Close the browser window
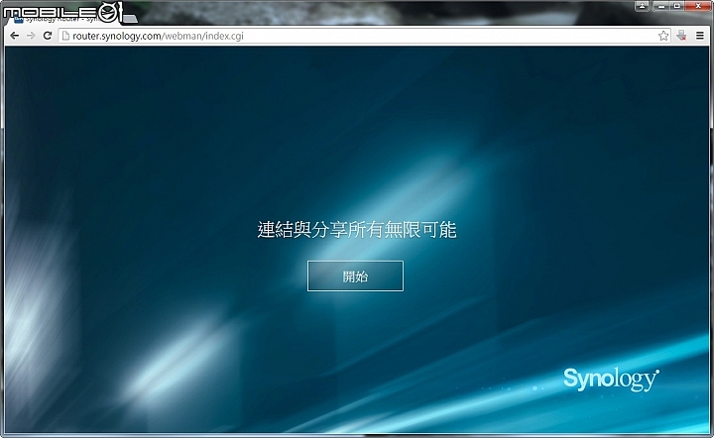This screenshot has height=438, width=714. point(698,6)
